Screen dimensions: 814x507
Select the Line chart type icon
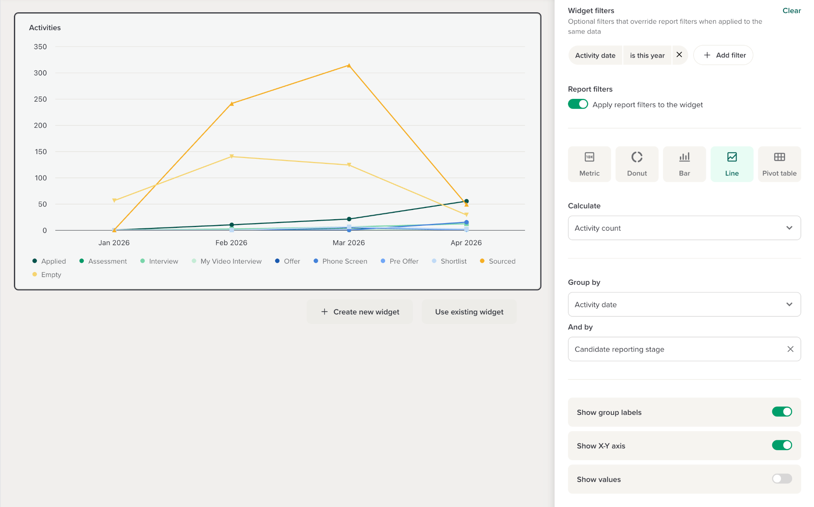pos(732,157)
